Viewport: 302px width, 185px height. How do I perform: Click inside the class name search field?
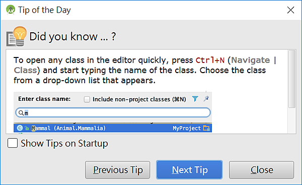tap(113, 112)
